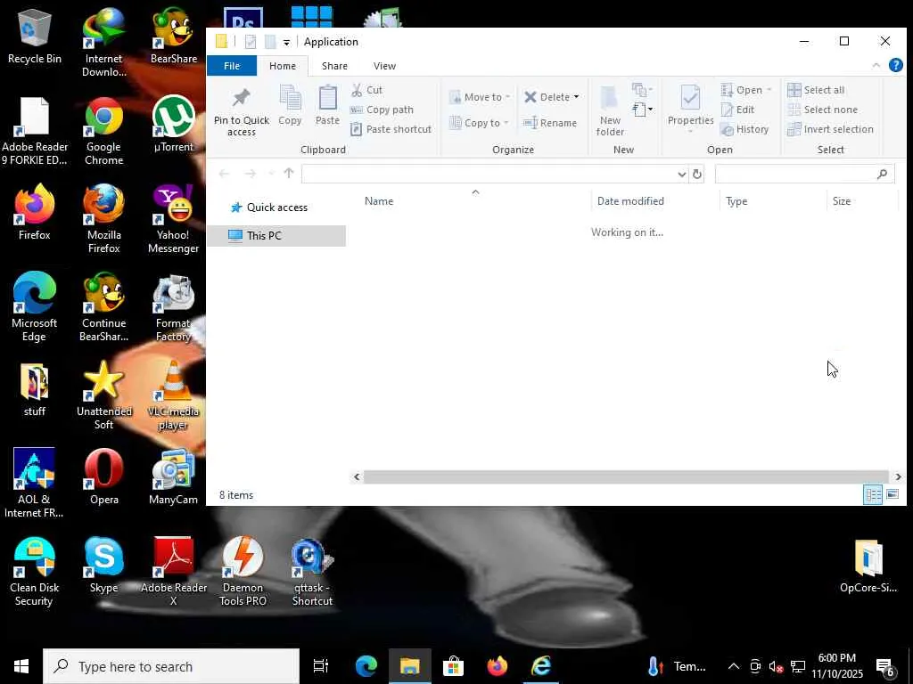Click Select none in ribbon

pos(822,110)
